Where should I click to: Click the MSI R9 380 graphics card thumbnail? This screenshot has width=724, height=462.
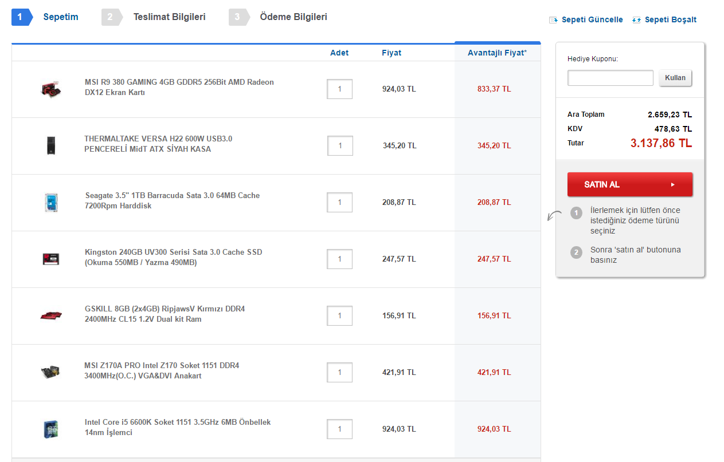52,89
